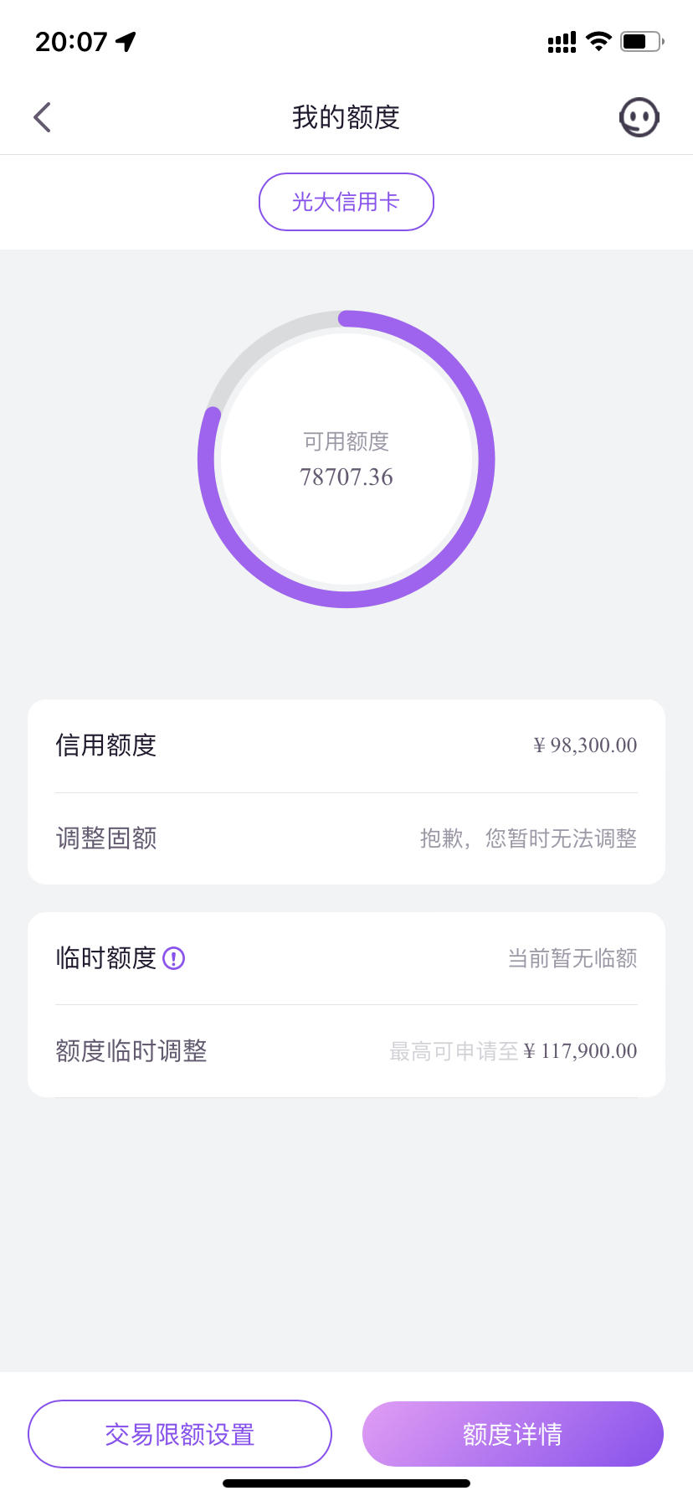This screenshot has height=1501, width=693.
Task: Open the 额度临时调整 row
Action: 346,1051
